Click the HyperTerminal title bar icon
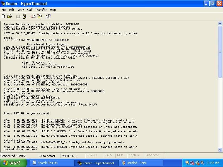 point(3,3)
